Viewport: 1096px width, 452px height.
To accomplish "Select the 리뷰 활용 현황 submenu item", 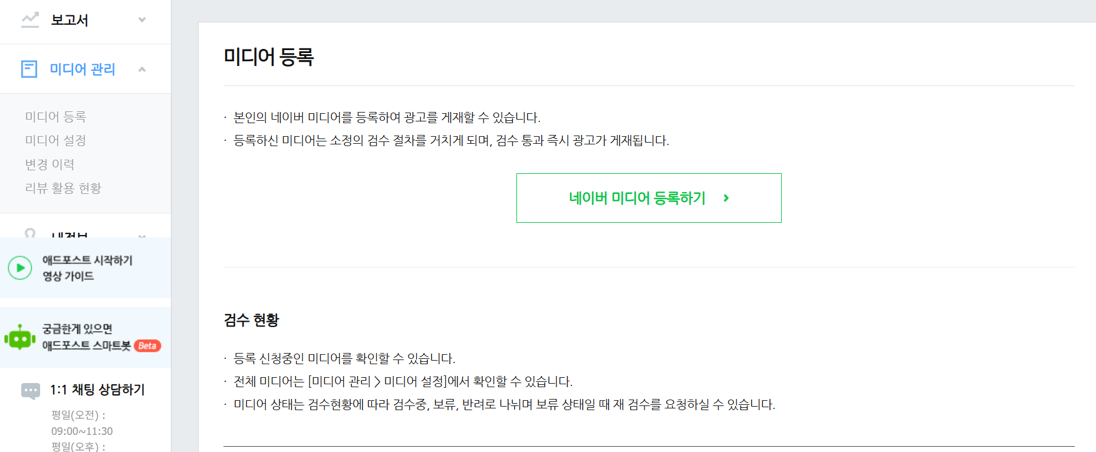I will 63,188.
